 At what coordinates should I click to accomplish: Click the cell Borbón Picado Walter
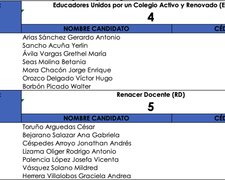click(97, 86)
